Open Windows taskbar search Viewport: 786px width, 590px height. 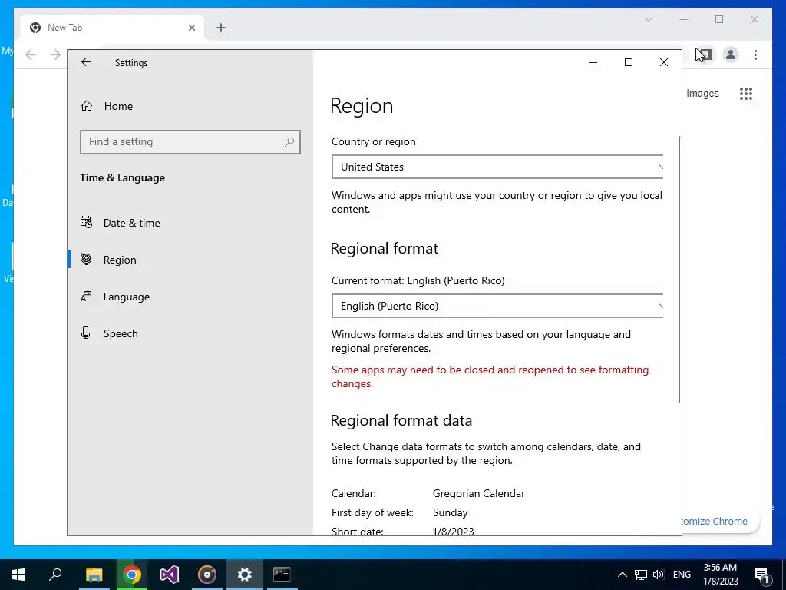[55, 575]
